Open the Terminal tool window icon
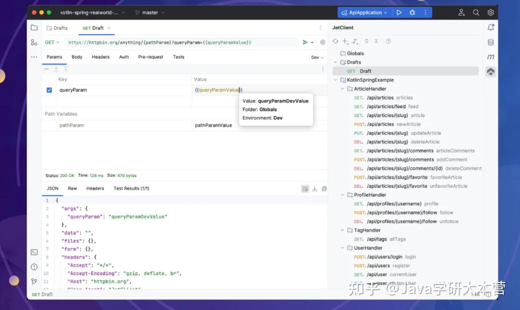 [34, 252]
